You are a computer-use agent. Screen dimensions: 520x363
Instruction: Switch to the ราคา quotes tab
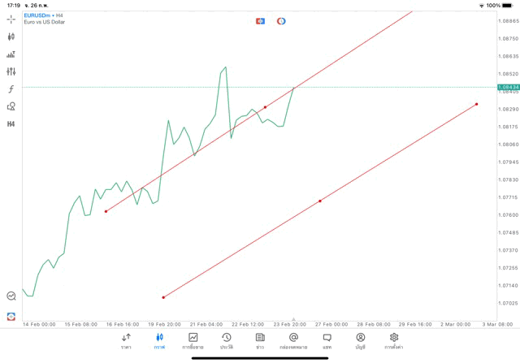click(126, 341)
